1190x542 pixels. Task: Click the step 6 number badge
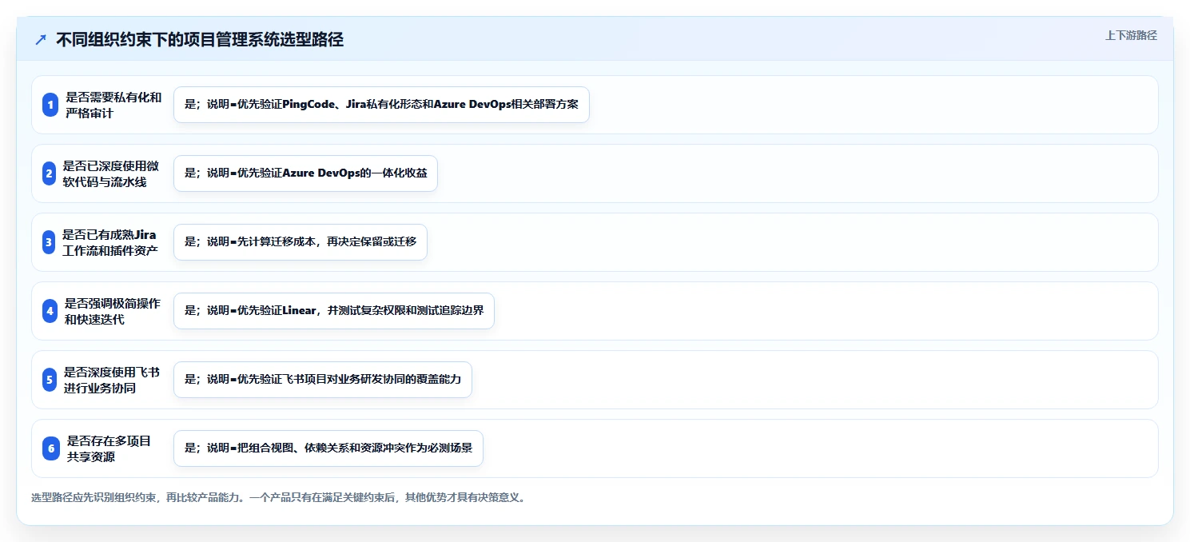pyautogui.click(x=51, y=448)
